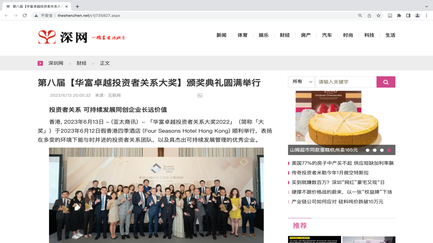Open the 财经 navigation menu item
The height and width of the screenshot is (243, 433).
[x=285, y=35]
